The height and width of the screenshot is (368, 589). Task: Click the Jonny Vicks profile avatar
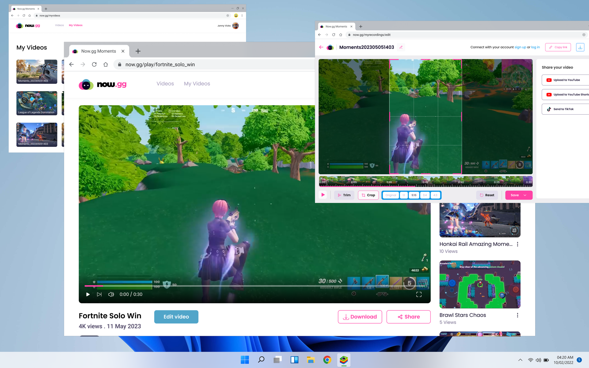pos(236,26)
